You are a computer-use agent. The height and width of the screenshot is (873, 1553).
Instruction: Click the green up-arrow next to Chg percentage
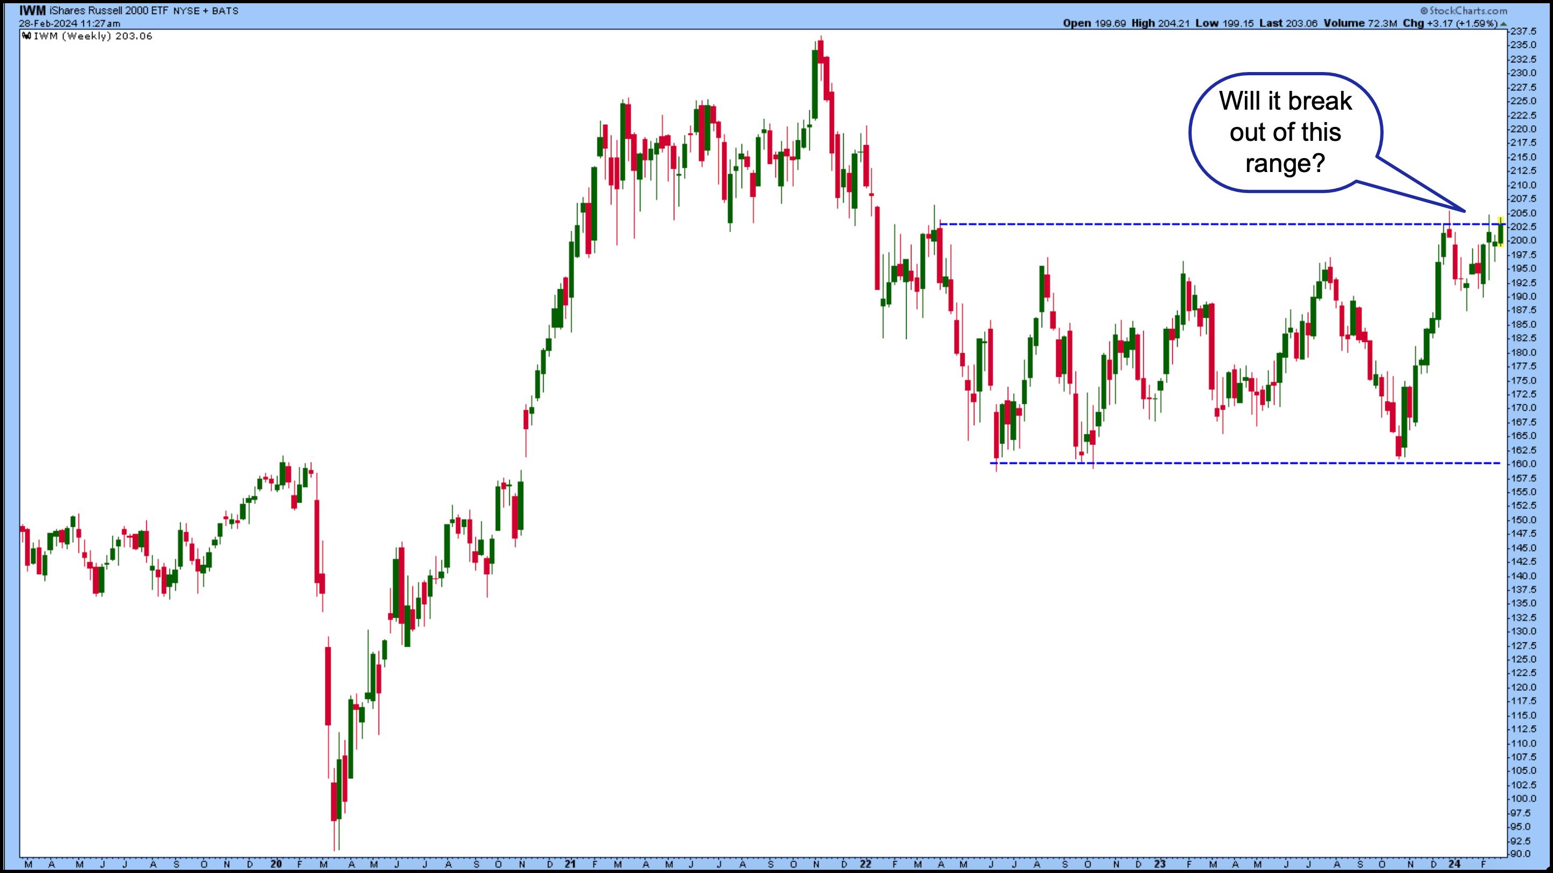point(1503,24)
